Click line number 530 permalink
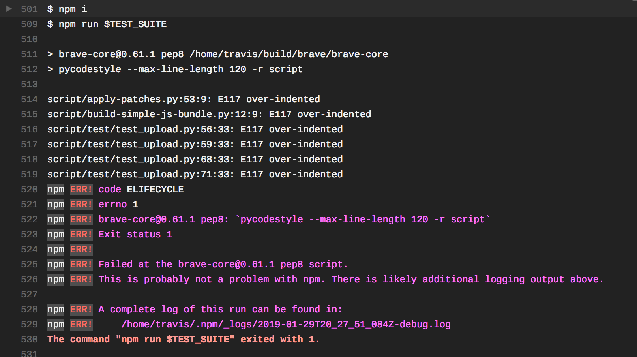Image resolution: width=637 pixels, height=357 pixels. pos(29,339)
